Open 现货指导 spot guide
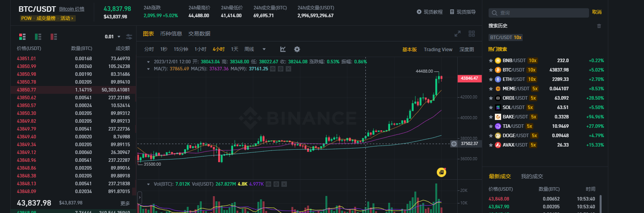This screenshot has height=213, width=644. 463,12
